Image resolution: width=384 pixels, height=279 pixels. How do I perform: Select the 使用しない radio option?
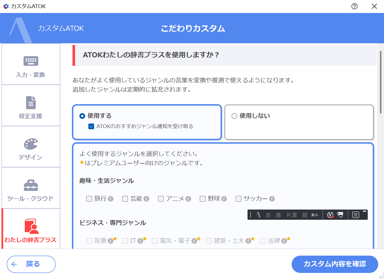tap(234, 116)
